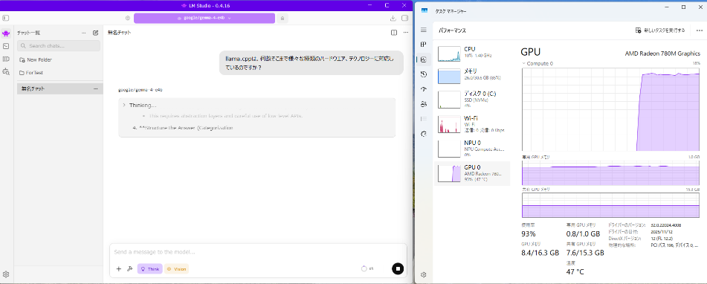Open the LM Studio chat view icon

6,33
